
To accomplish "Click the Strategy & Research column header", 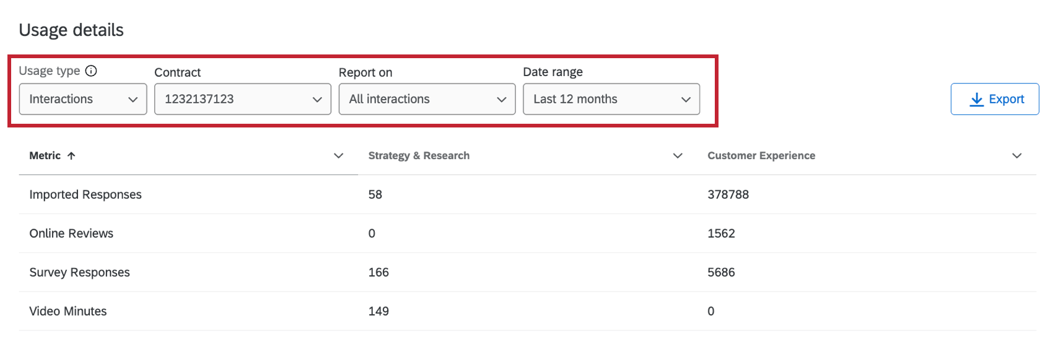I will (419, 156).
